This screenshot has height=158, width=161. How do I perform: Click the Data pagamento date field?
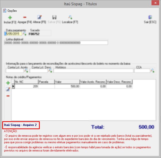tap(13, 34)
